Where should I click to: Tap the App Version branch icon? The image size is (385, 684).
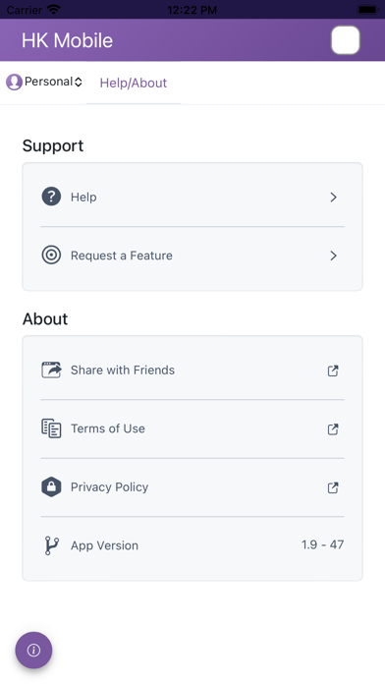(51, 545)
